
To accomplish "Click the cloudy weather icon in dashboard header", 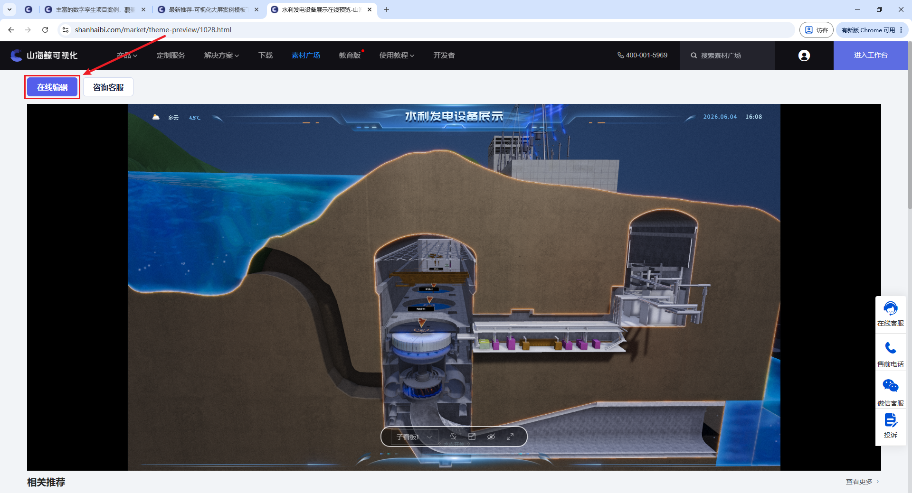I will (156, 117).
